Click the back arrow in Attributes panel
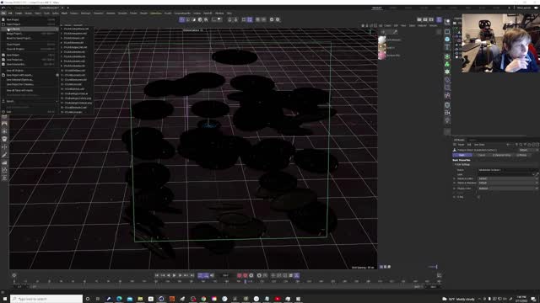 [x=508, y=145]
